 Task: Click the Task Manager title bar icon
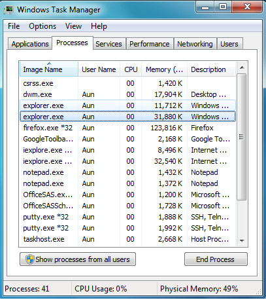click(8, 10)
